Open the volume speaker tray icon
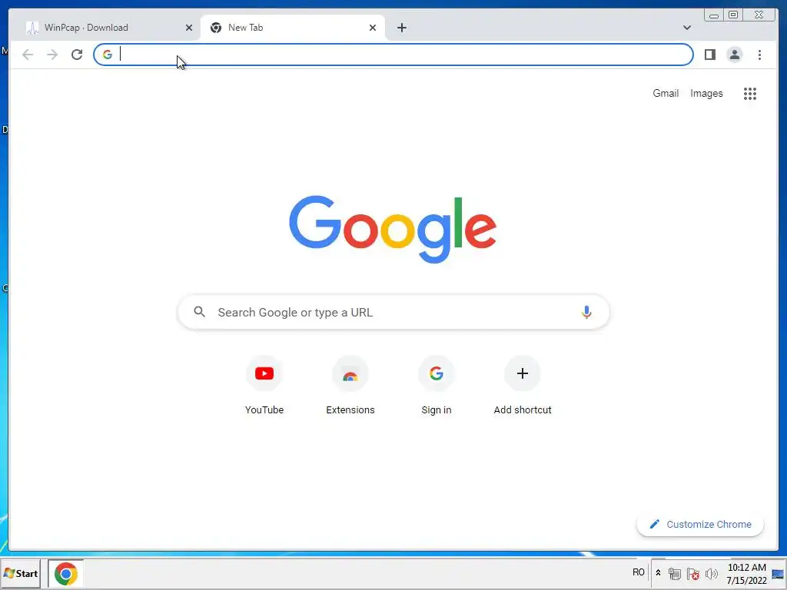The image size is (787, 590). [x=711, y=573]
